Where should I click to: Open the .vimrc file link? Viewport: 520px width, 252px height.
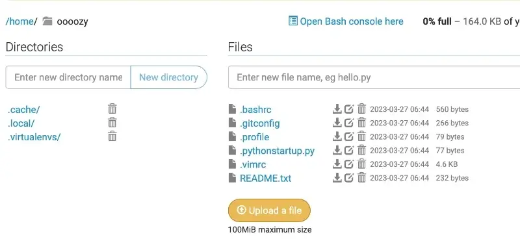click(253, 164)
